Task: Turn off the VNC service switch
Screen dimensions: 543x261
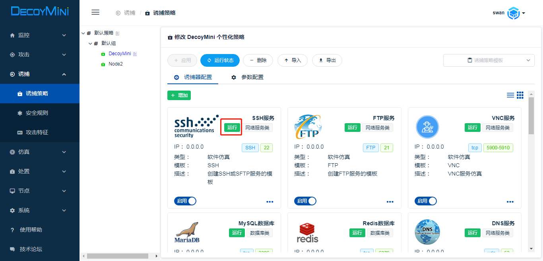Action: click(x=425, y=201)
